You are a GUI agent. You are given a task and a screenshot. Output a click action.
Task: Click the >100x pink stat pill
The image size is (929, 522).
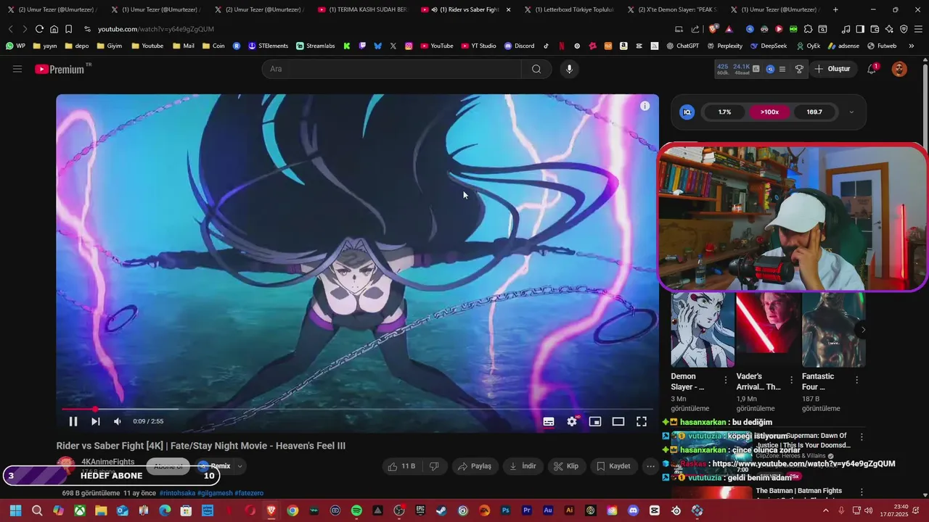coord(769,112)
